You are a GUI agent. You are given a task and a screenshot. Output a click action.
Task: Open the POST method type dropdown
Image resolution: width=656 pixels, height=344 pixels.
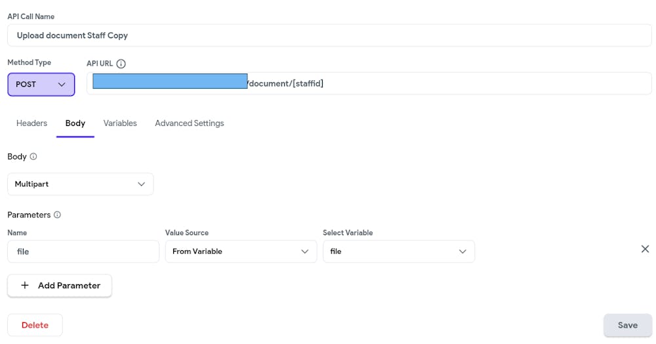[41, 84]
